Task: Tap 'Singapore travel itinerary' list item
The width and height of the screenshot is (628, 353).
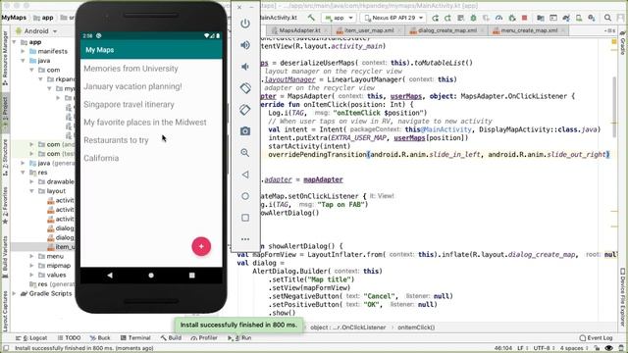Action: click(151, 105)
